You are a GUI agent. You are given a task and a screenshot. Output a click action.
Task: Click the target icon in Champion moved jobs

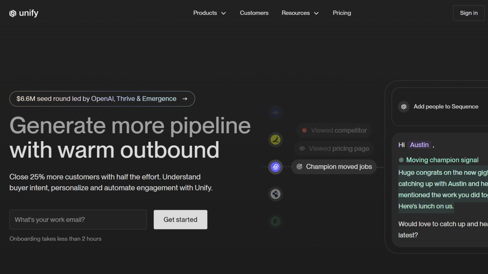[x=300, y=167]
